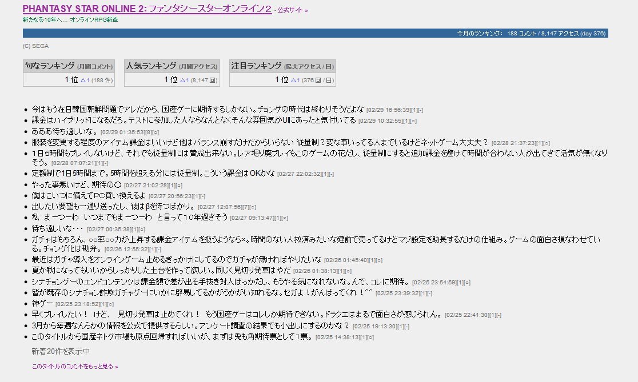Click the comment 神ゲー
This screenshot has width=638, height=382.
(42, 304)
